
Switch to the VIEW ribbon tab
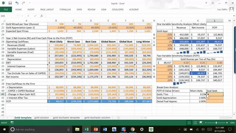104,9
